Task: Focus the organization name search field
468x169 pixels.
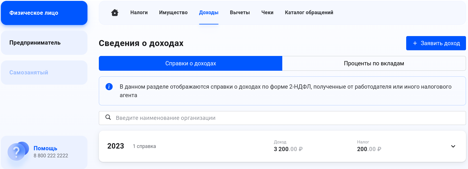Action: pos(282,118)
